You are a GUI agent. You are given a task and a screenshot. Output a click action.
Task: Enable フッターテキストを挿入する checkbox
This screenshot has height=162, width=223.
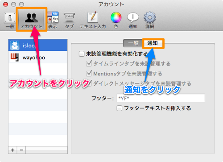pyautogui.click(x=120, y=108)
